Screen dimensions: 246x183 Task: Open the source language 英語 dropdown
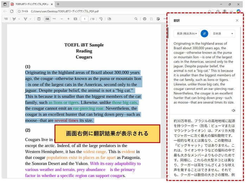click(186, 33)
